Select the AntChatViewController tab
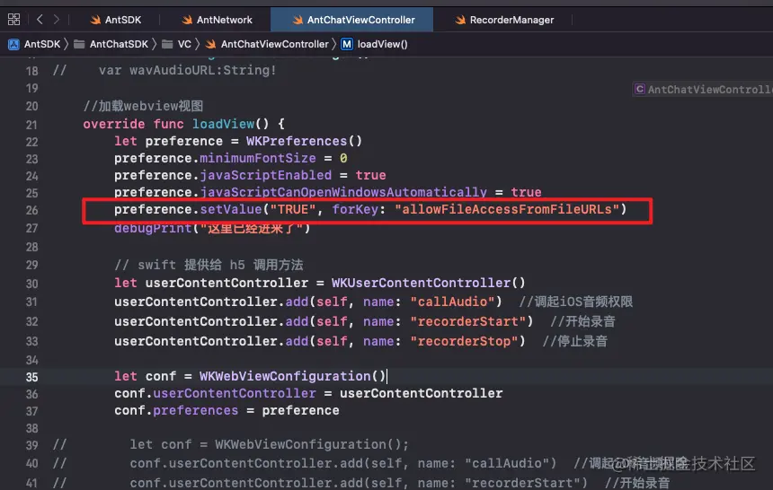The image size is (773, 490). pos(352,20)
